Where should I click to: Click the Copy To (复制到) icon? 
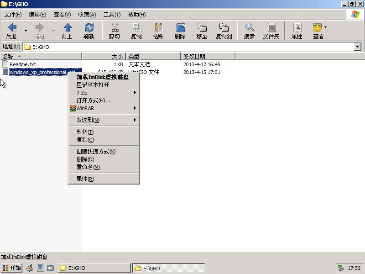[x=224, y=27]
